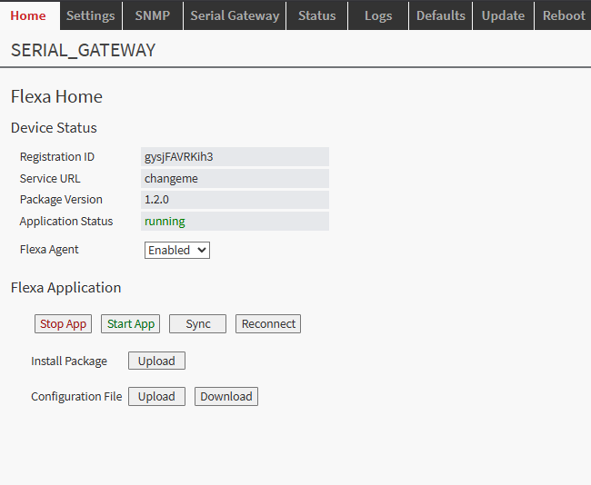This screenshot has height=485, width=591.
Task: Select the Registration ID value gysjFAVRKih3
Action: click(235, 156)
